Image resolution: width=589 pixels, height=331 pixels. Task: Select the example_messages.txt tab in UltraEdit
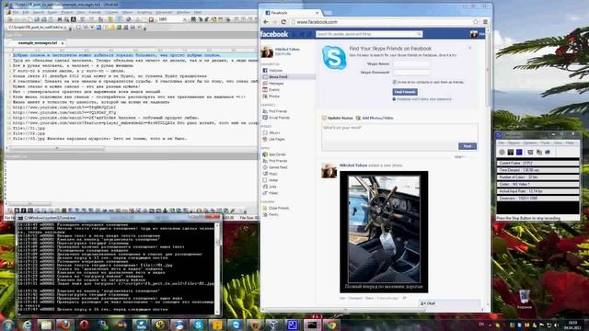(37, 43)
